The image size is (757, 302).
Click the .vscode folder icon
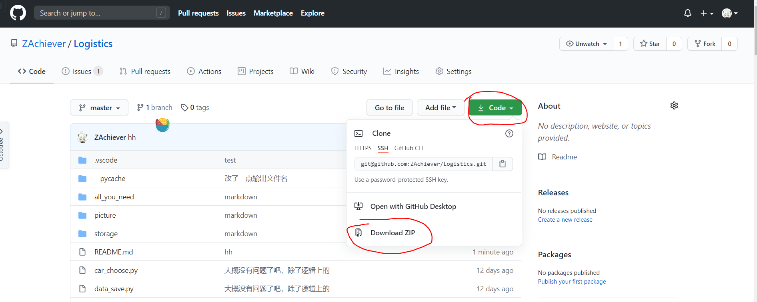82,160
